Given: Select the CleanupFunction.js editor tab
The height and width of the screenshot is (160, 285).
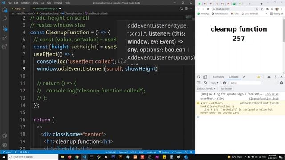Looking at the screenshot, I should click(47, 8).
